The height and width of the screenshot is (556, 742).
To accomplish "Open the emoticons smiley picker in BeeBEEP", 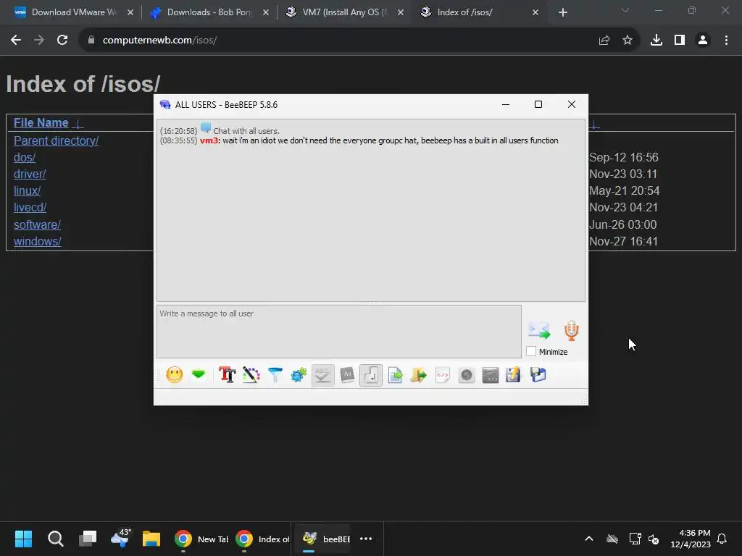I will [174, 375].
